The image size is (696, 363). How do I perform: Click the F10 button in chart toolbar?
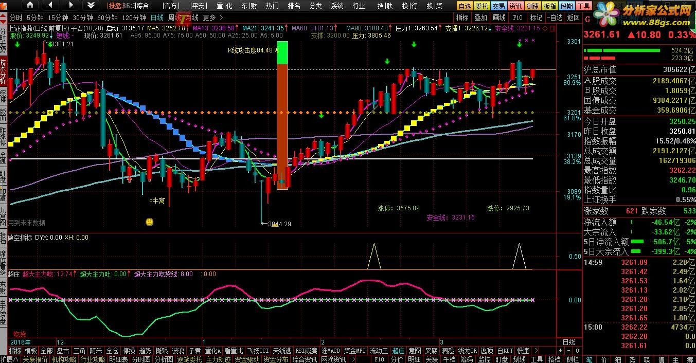pos(517,17)
